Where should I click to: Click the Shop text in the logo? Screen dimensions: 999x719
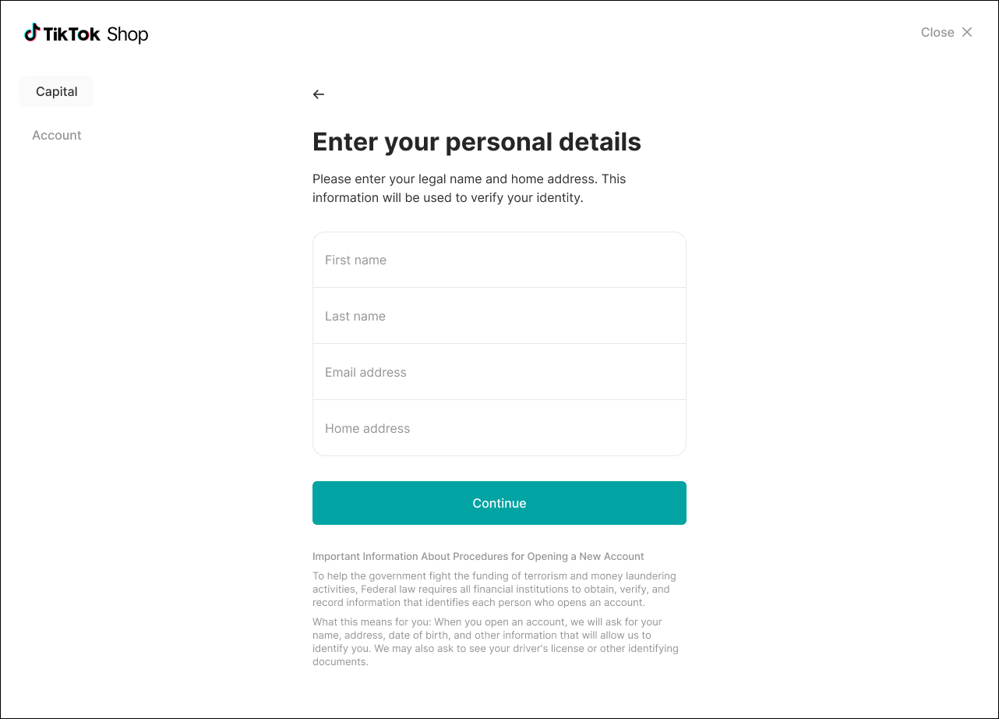(127, 34)
